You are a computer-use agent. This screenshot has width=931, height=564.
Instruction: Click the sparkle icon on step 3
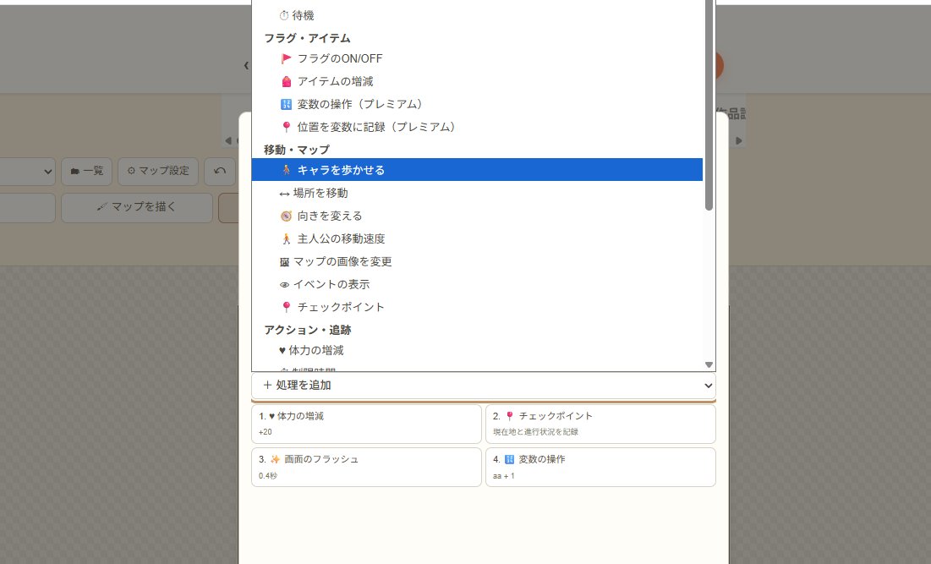coord(275,459)
